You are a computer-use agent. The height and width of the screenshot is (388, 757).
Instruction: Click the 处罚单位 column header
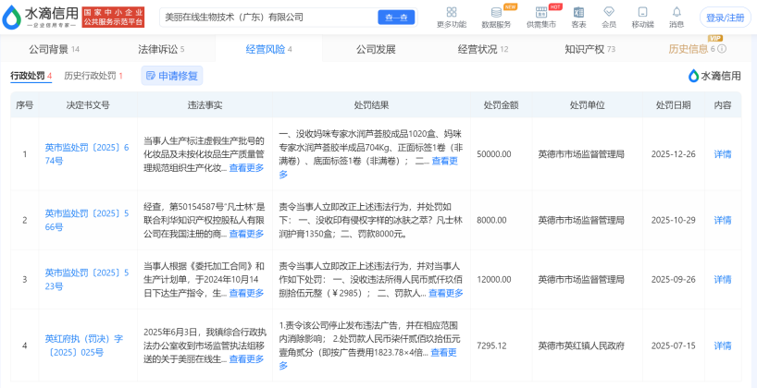click(x=587, y=105)
